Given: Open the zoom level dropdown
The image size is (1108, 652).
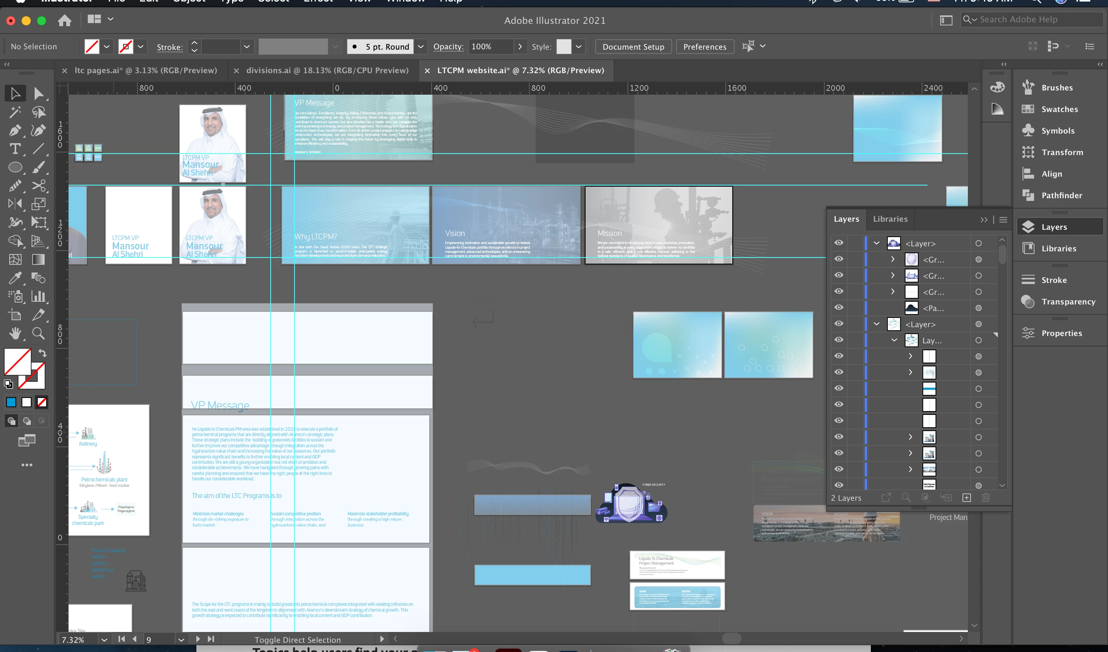Looking at the screenshot, I should pos(104,639).
